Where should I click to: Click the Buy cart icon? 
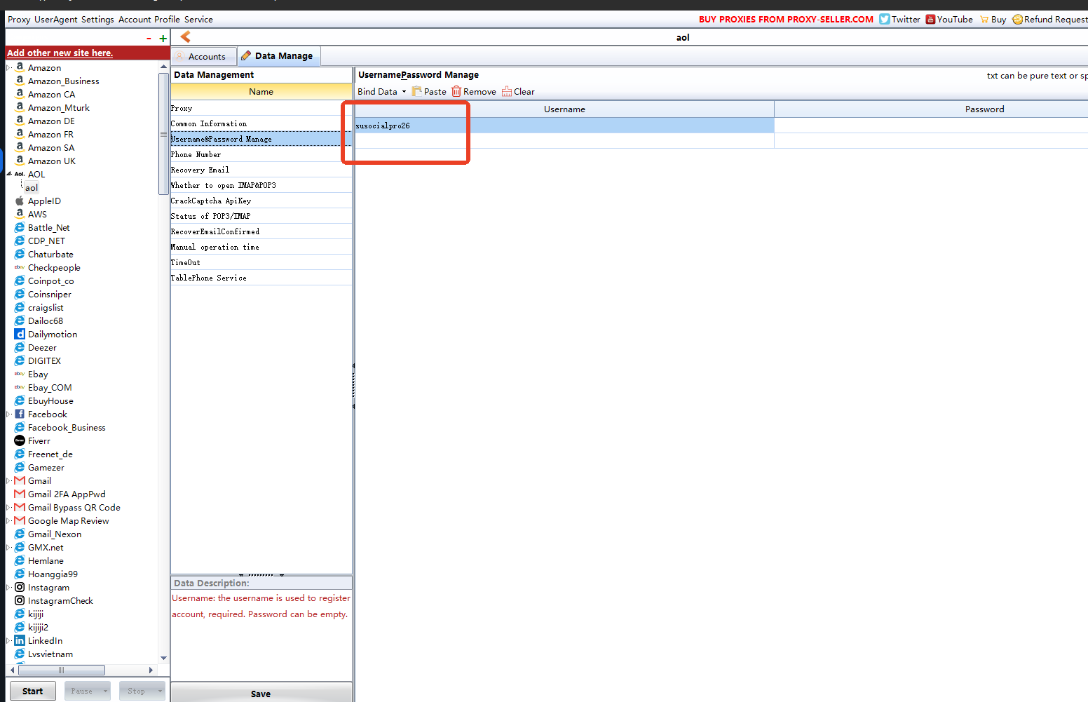click(x=984, y=19)
